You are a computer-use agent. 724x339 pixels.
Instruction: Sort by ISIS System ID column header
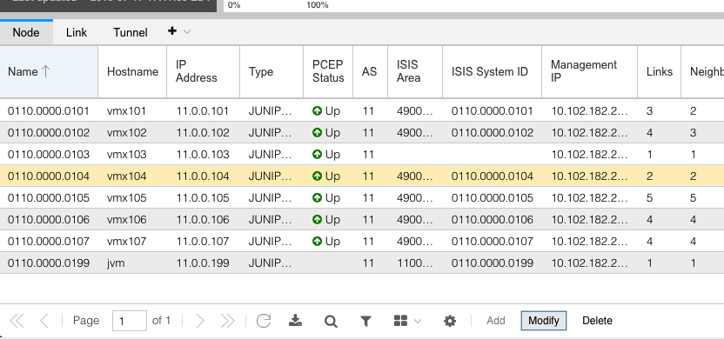click(x=493, y=71)
